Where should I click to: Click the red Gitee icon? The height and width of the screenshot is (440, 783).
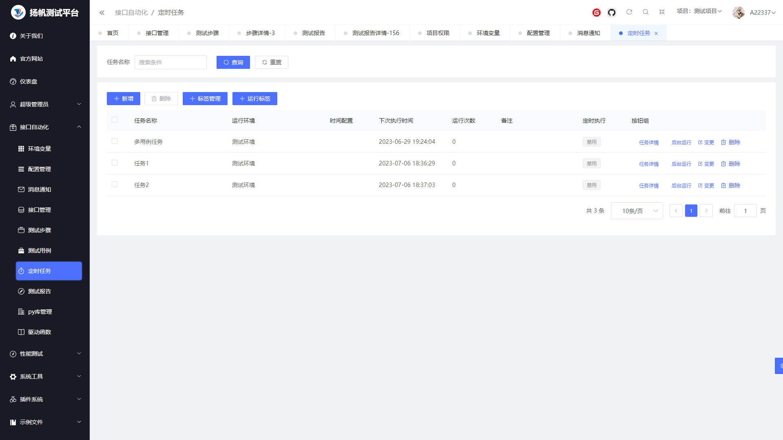pos(596,13)
